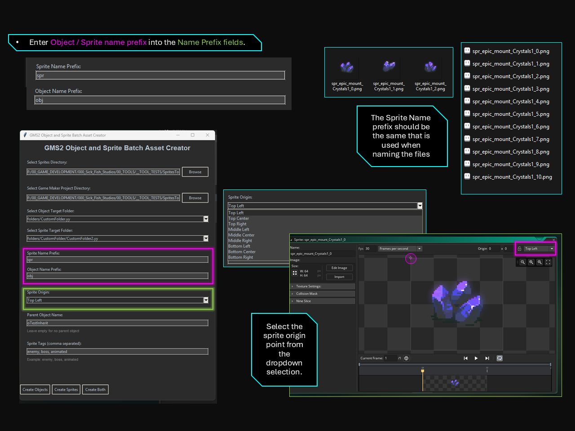Click the Fps value field showing 30
Viewport: 575px width, 431px height.
click(x=370, y=249)
